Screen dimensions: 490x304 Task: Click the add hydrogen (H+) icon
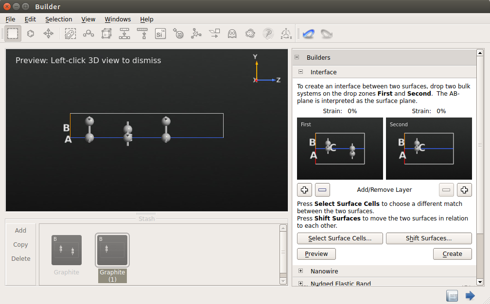point(178,34)
